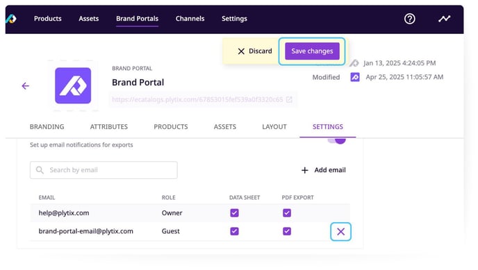Open external link icon beside portal URL
This screenshot has height=270, width=478.
[289, 99]
